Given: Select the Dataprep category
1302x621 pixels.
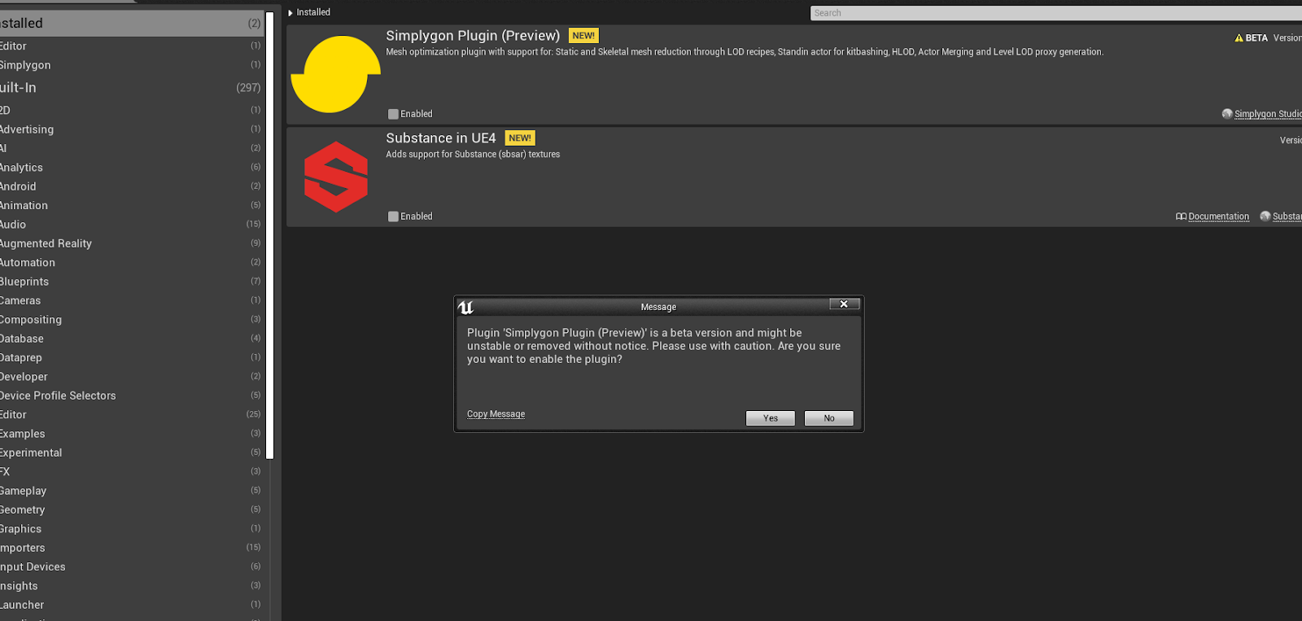Looking at the screenshot, I should [x=132, y=357].
